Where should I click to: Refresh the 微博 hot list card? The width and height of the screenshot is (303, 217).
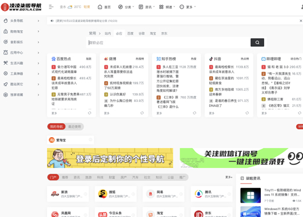[x=142, y=113]
